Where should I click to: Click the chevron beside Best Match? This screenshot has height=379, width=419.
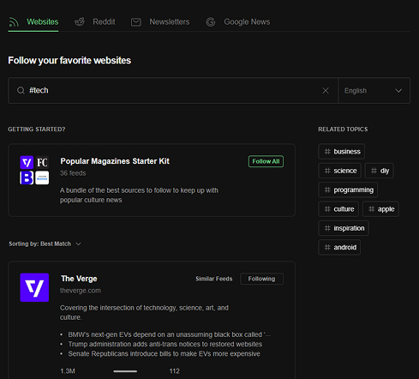coord(78,244)
